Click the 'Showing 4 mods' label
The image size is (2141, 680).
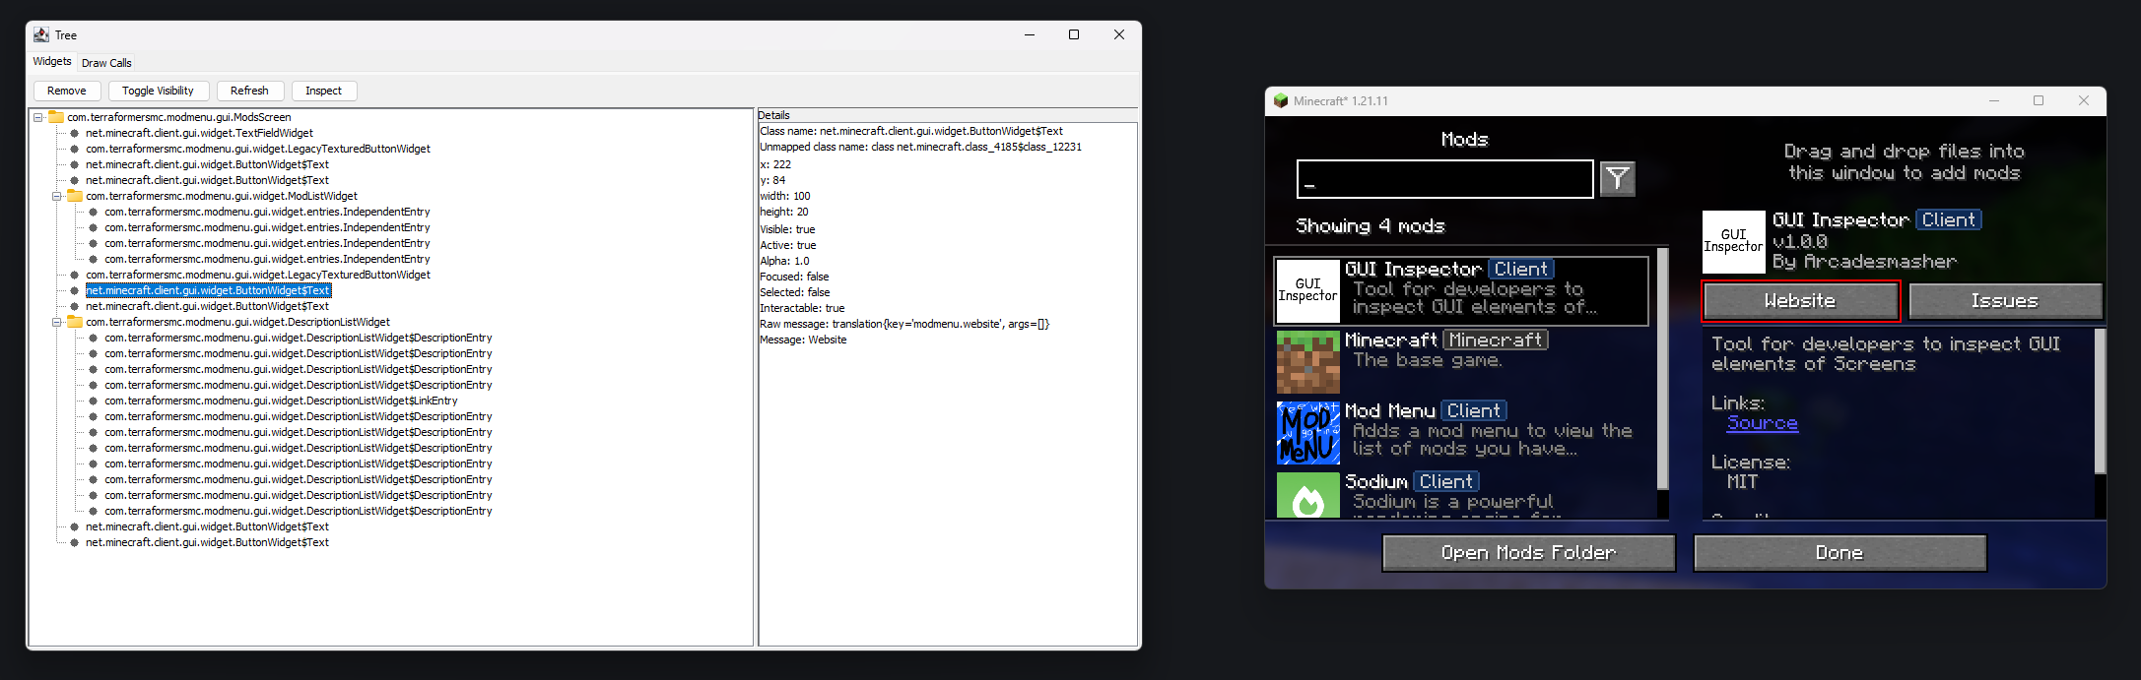[1370, 226]
